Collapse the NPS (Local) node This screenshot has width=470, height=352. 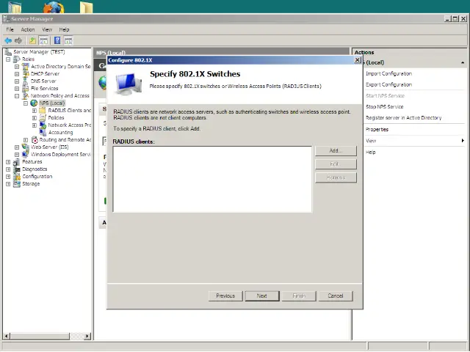coord(26,103)
